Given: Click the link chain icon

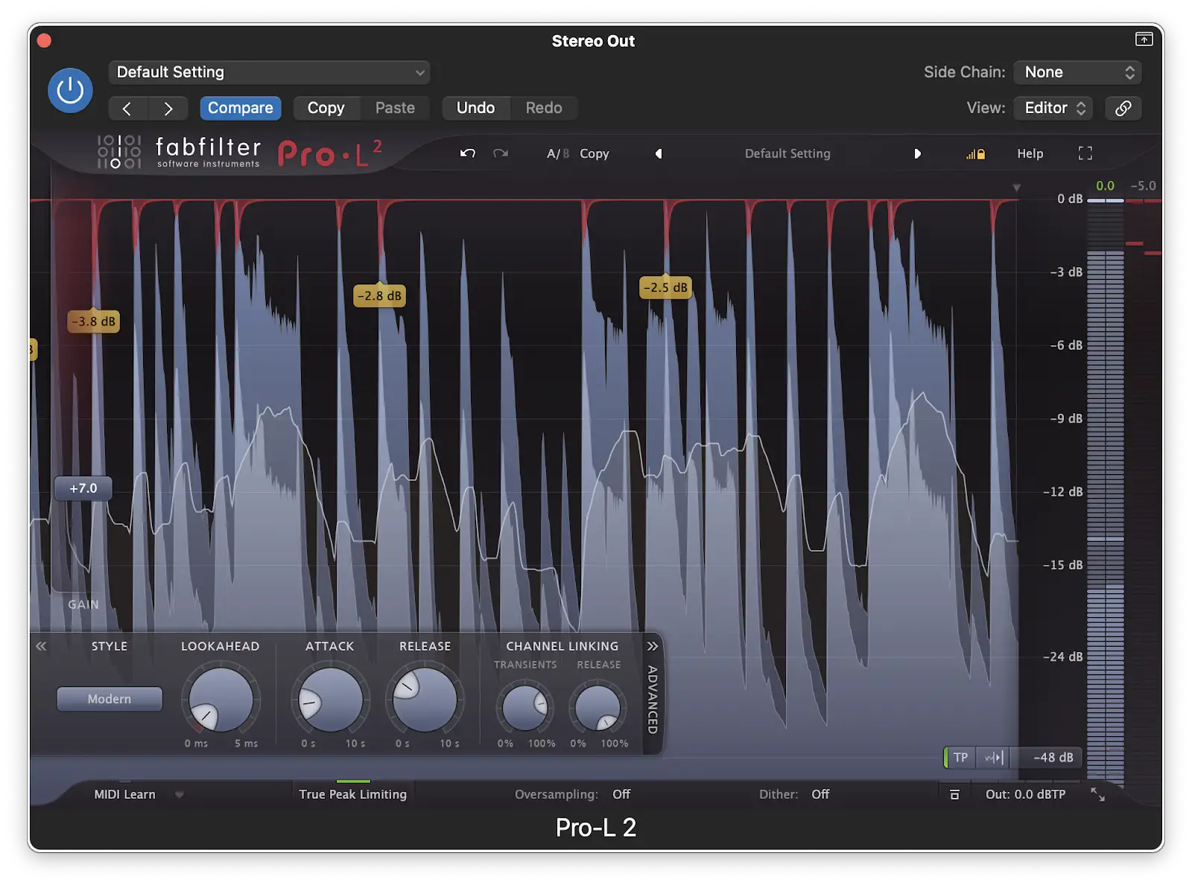Looking at the screenshot, I should (x=1123, y=108).
